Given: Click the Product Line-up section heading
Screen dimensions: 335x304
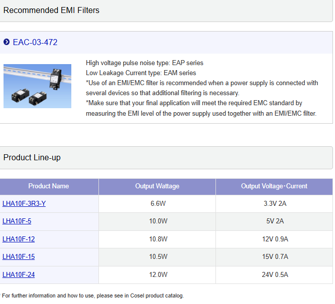Looking at the screenshot, I should (32, 157).
